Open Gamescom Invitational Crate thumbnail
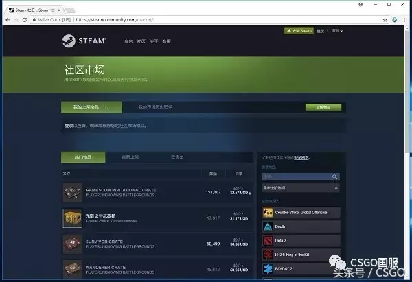The image size is (412, 282). pyautogui.click(x=73, y=193)
